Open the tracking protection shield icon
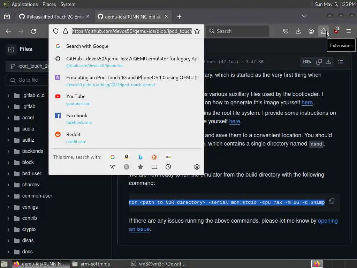 [x=56, y=31]
